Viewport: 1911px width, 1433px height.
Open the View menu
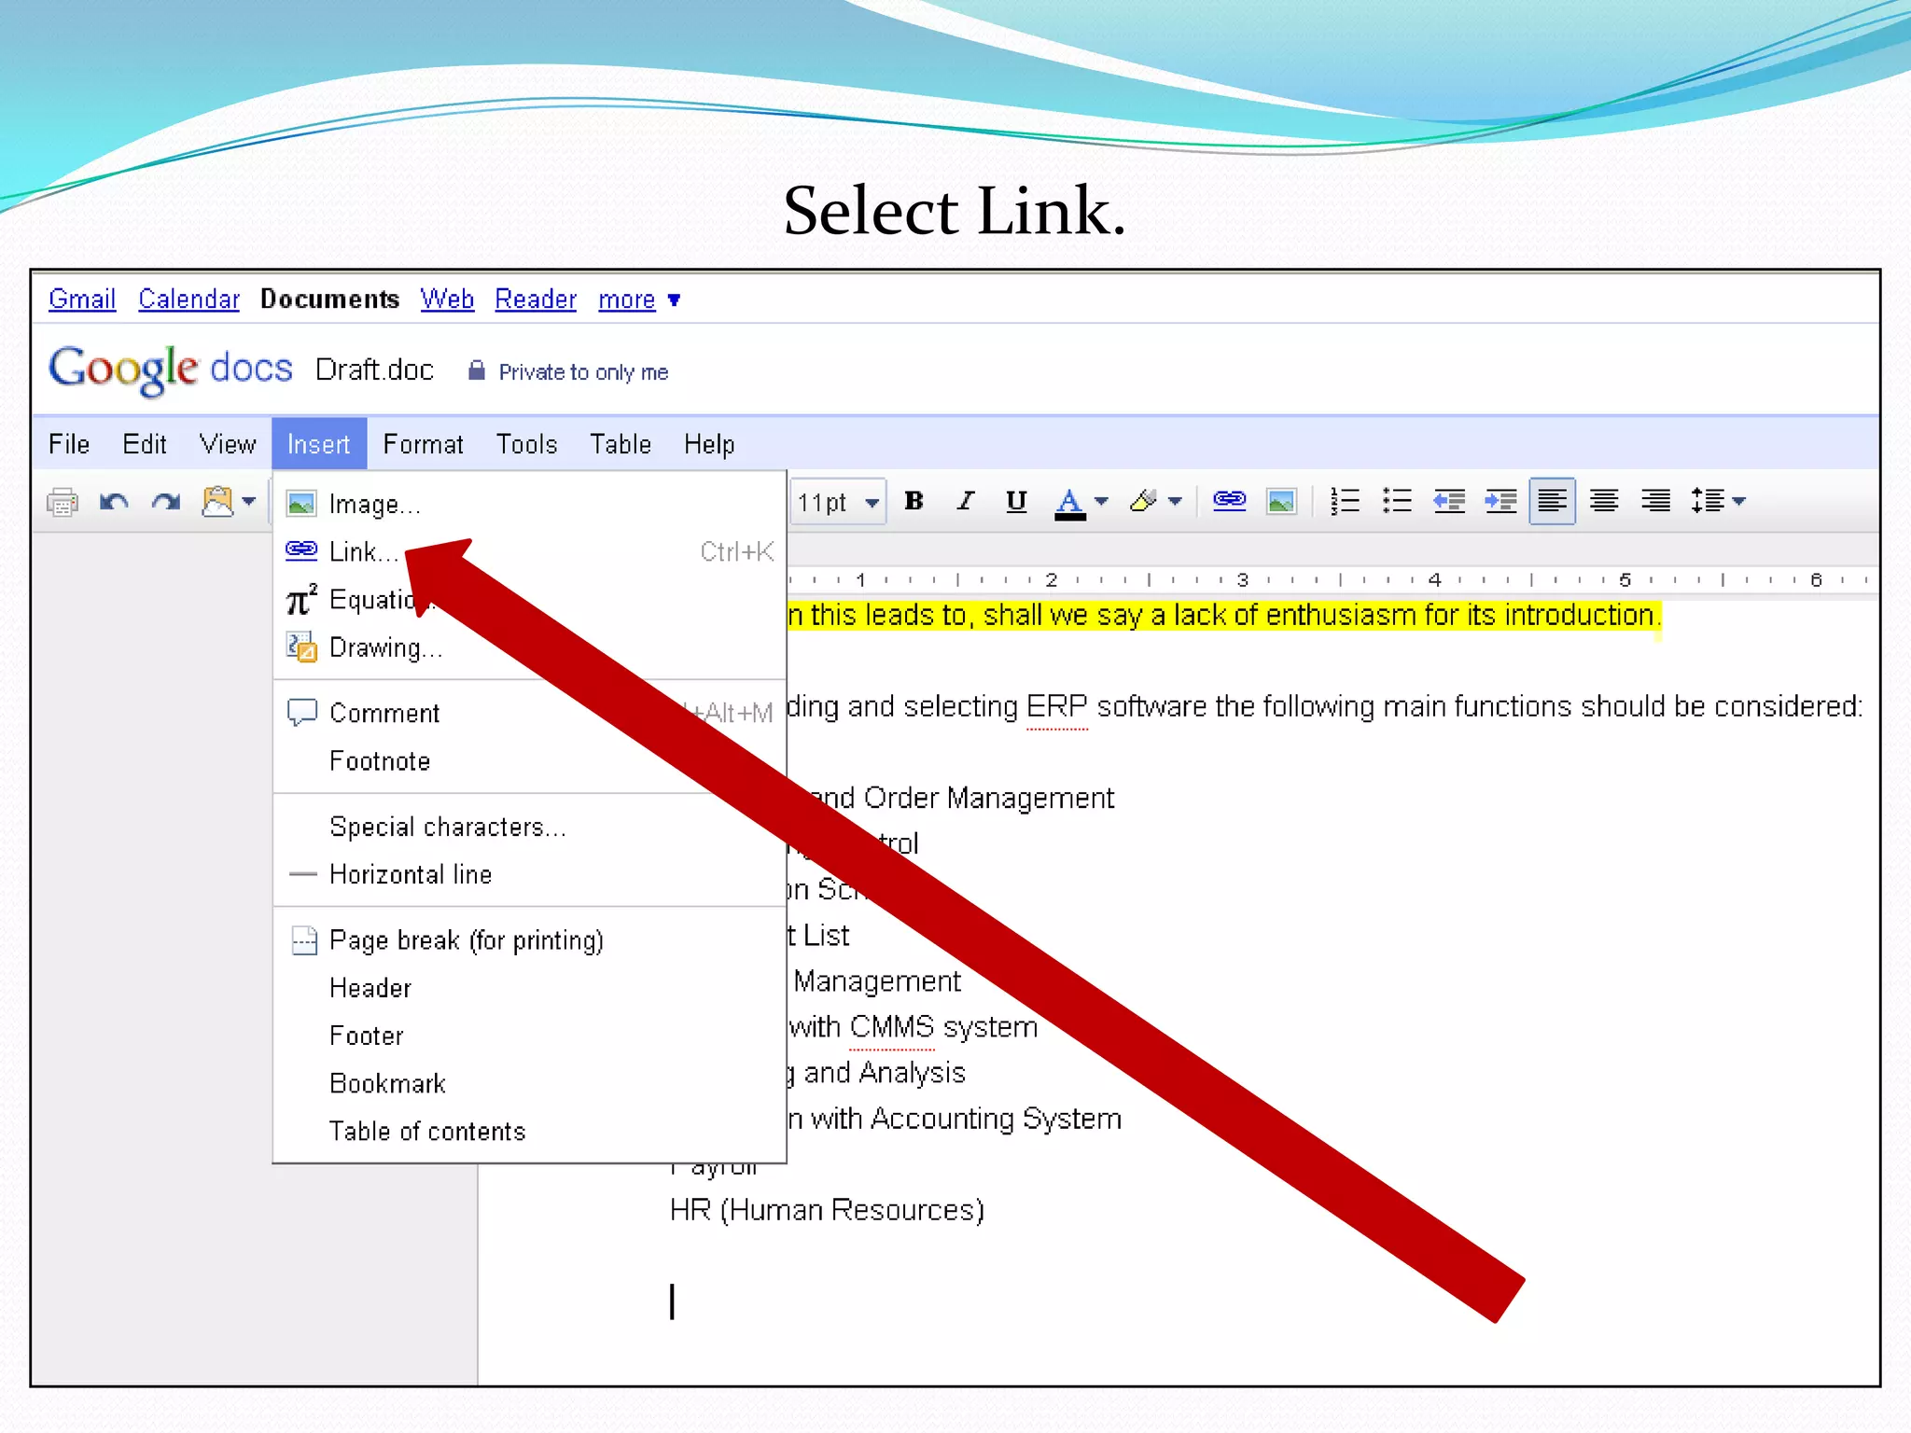pyautogui.click(x=228, y=444)
